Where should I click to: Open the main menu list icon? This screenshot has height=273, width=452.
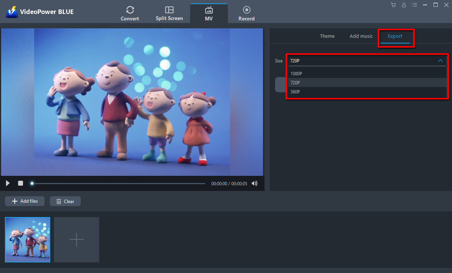(414, 5)
